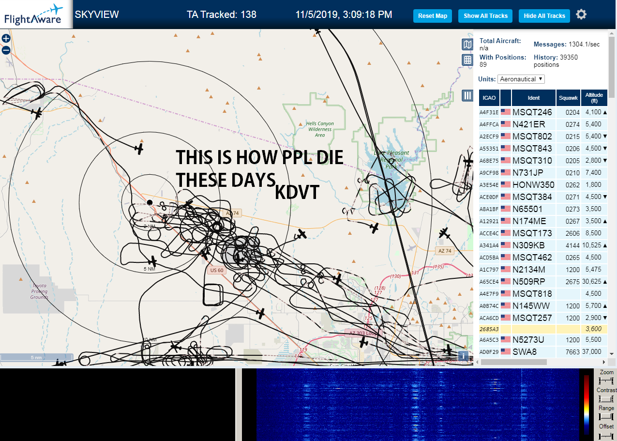Adjust the waterfall Contrast slider

606,399
